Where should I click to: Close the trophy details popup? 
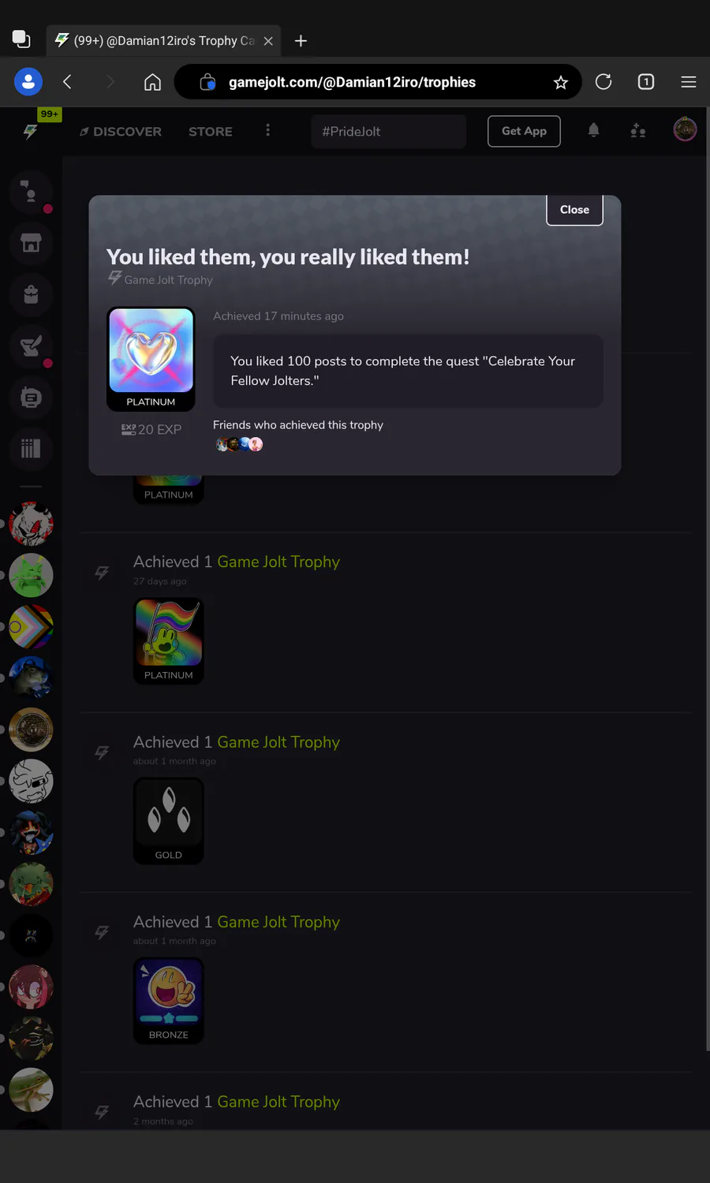574,210
